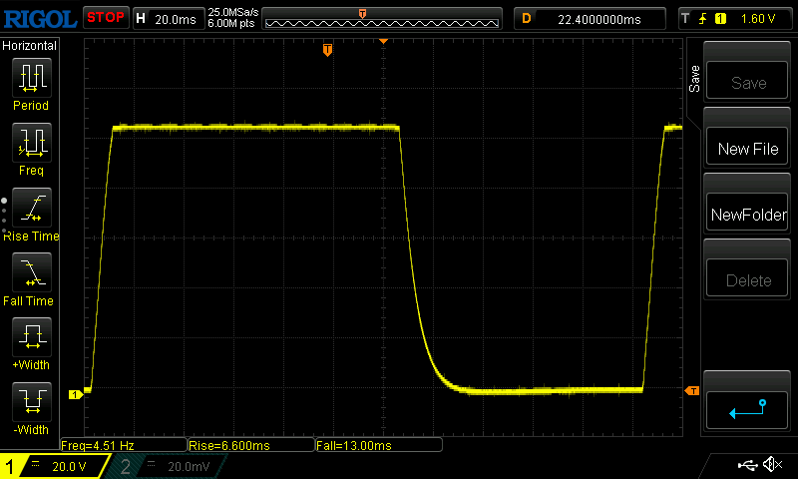Image resolution: width=798 pixels, height=479 pixels.
Task: Click the waveform memory overview bar
Action: 382,18
